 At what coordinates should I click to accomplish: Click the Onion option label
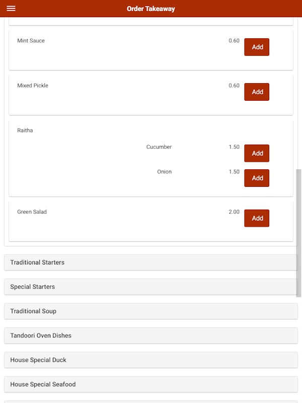(x=164, y=172)
